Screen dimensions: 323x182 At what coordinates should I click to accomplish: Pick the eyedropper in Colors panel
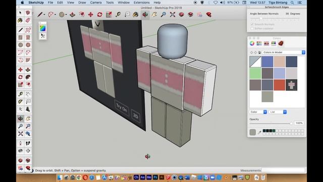[x=259, y=132]
